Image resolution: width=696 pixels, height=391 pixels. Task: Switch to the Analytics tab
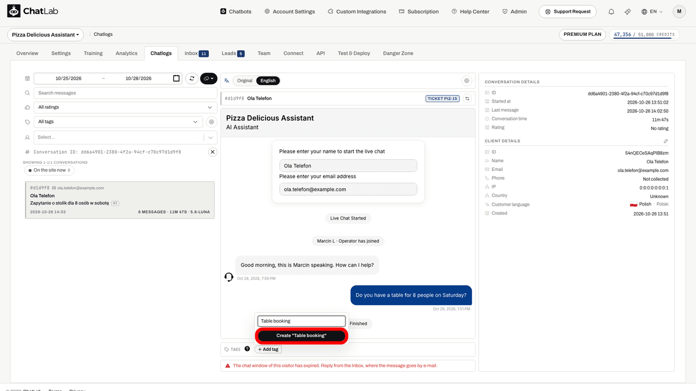(x=126, y=53)
